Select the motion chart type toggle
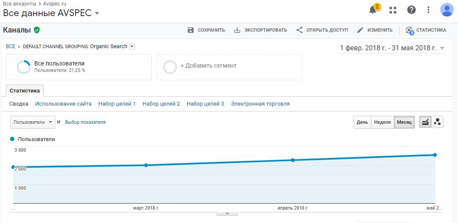Screen dimensions: 458x223 pos(437,122)
